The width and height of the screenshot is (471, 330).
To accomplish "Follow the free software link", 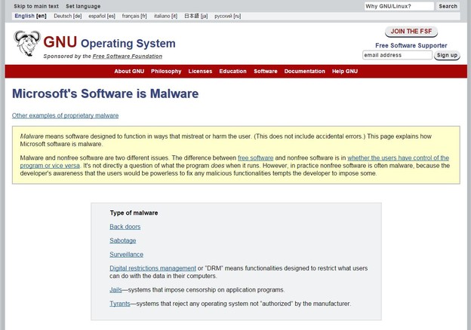I will [x=256, y=158].
